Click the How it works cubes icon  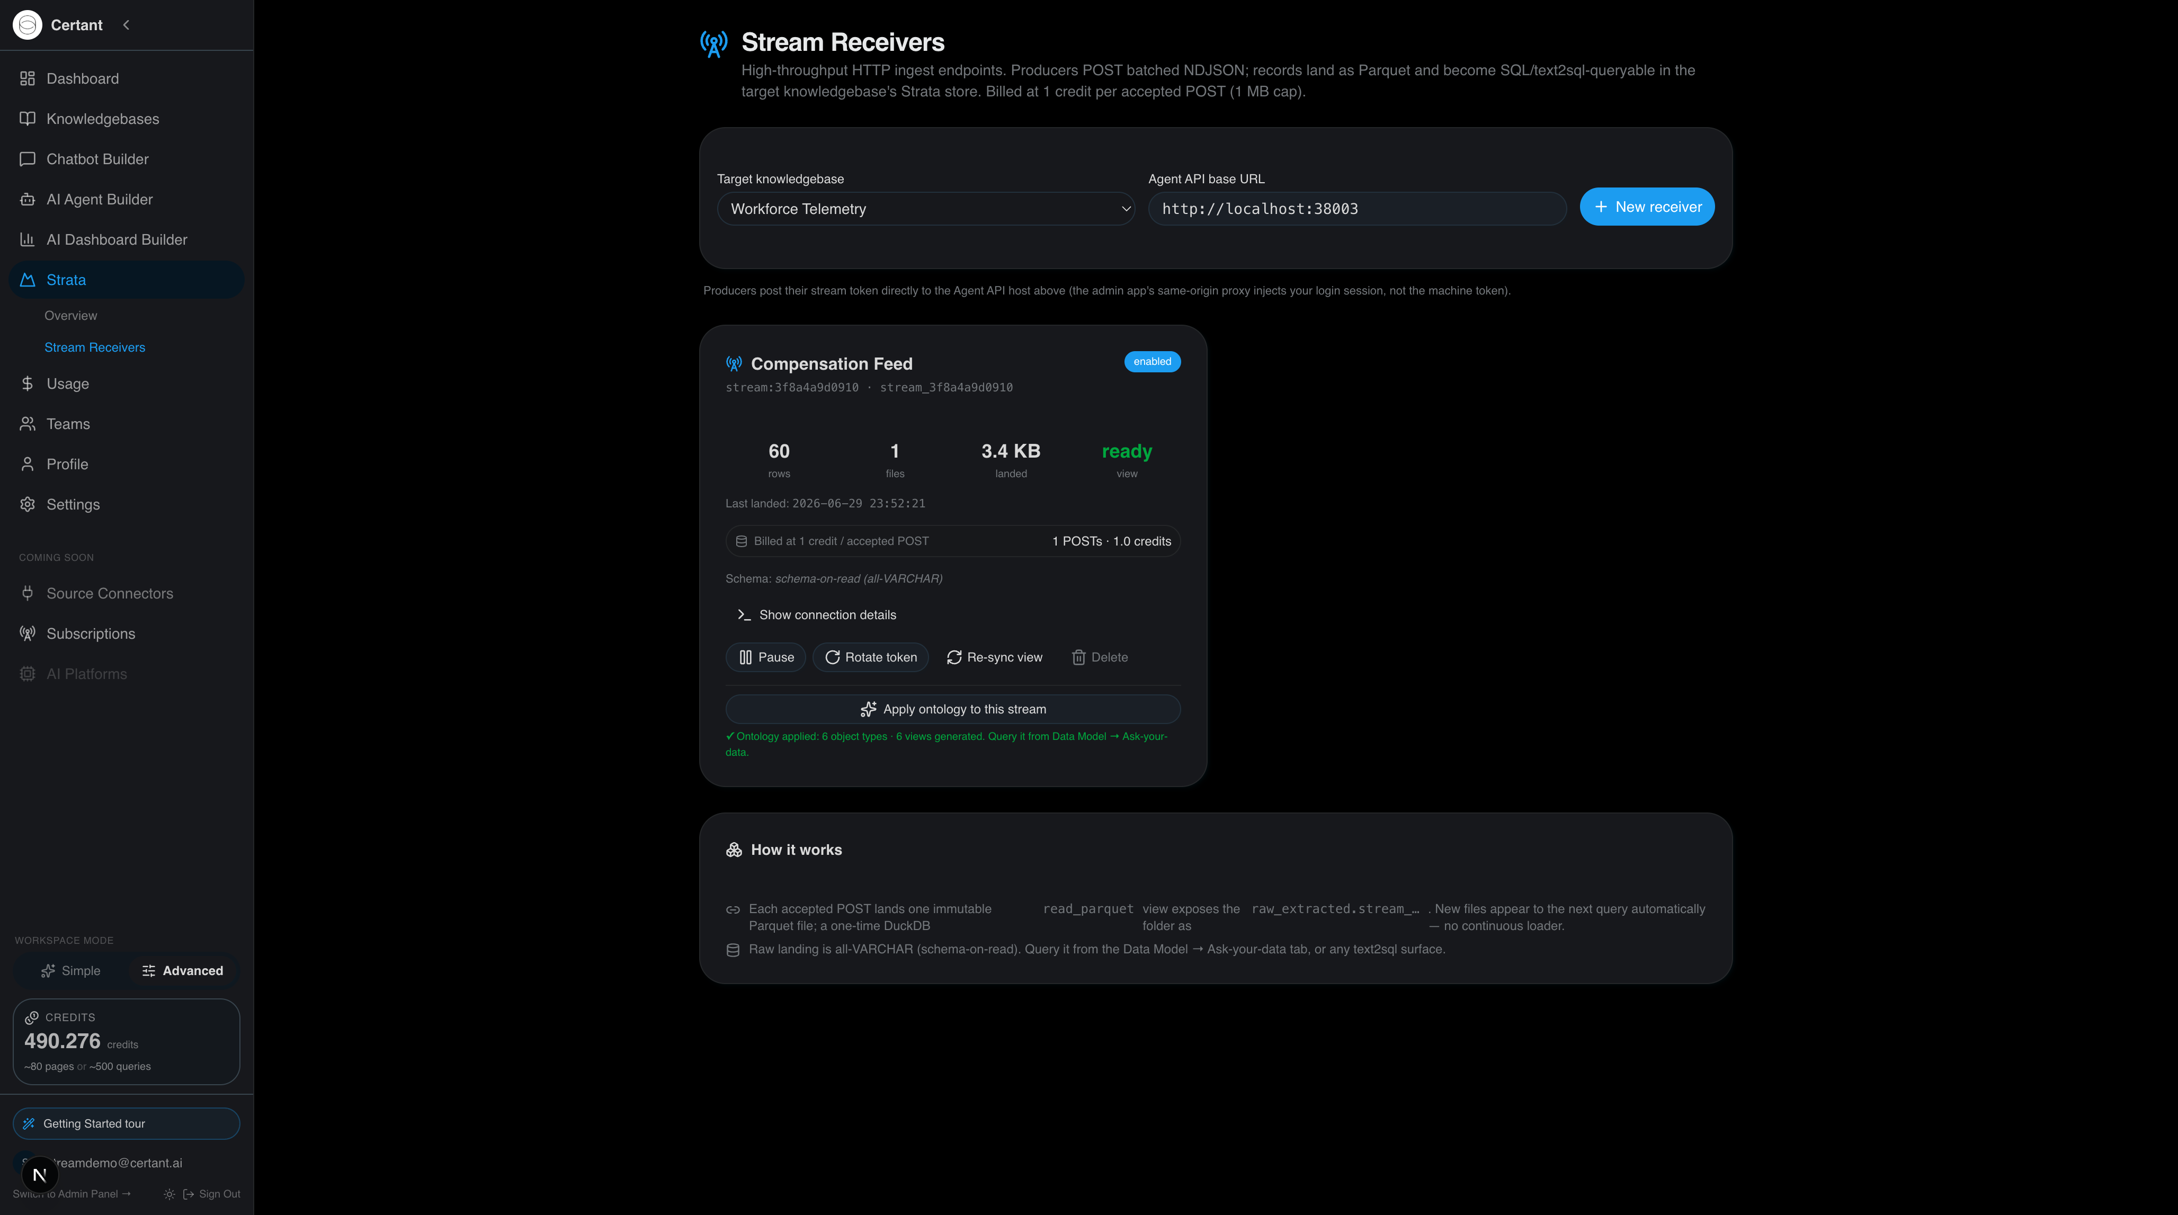pos(734,850)
